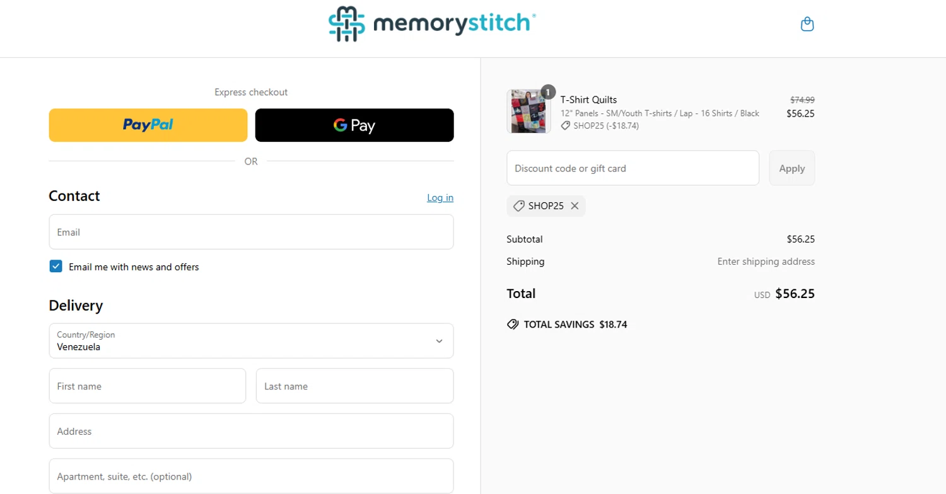The width and height of the screenshot is (946, 494).
Task: Click the Total Savings tag icon
Action: tap(513, 325)
